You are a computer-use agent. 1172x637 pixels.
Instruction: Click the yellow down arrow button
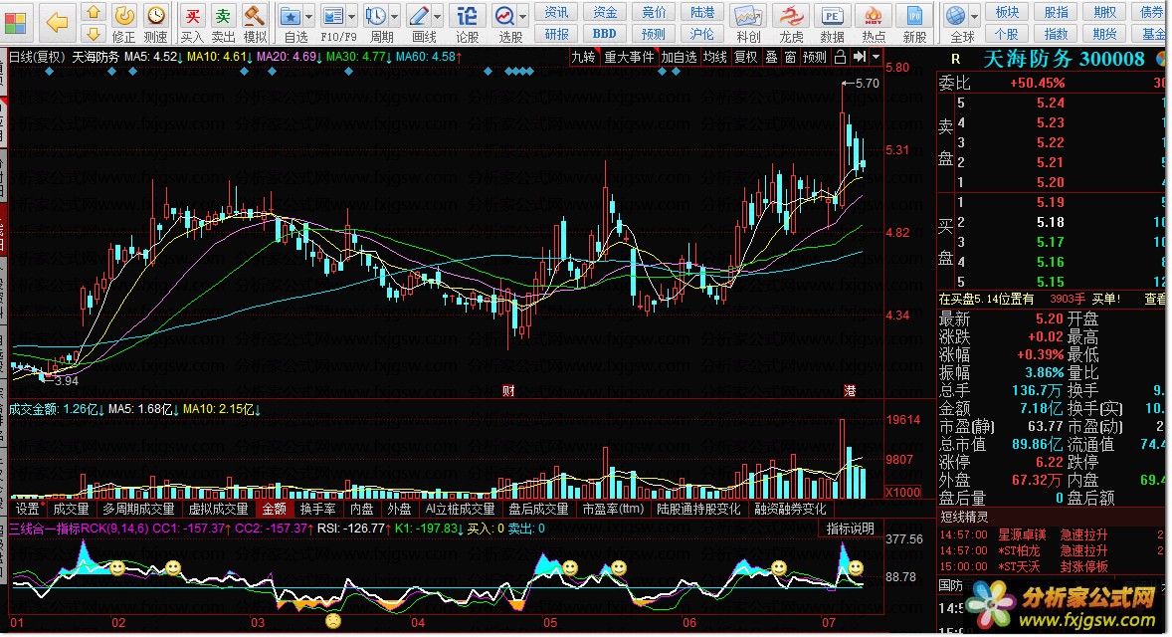[94, 35]
